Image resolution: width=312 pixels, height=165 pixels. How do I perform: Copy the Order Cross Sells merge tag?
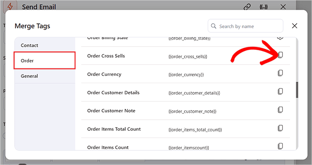coord(280,55)
